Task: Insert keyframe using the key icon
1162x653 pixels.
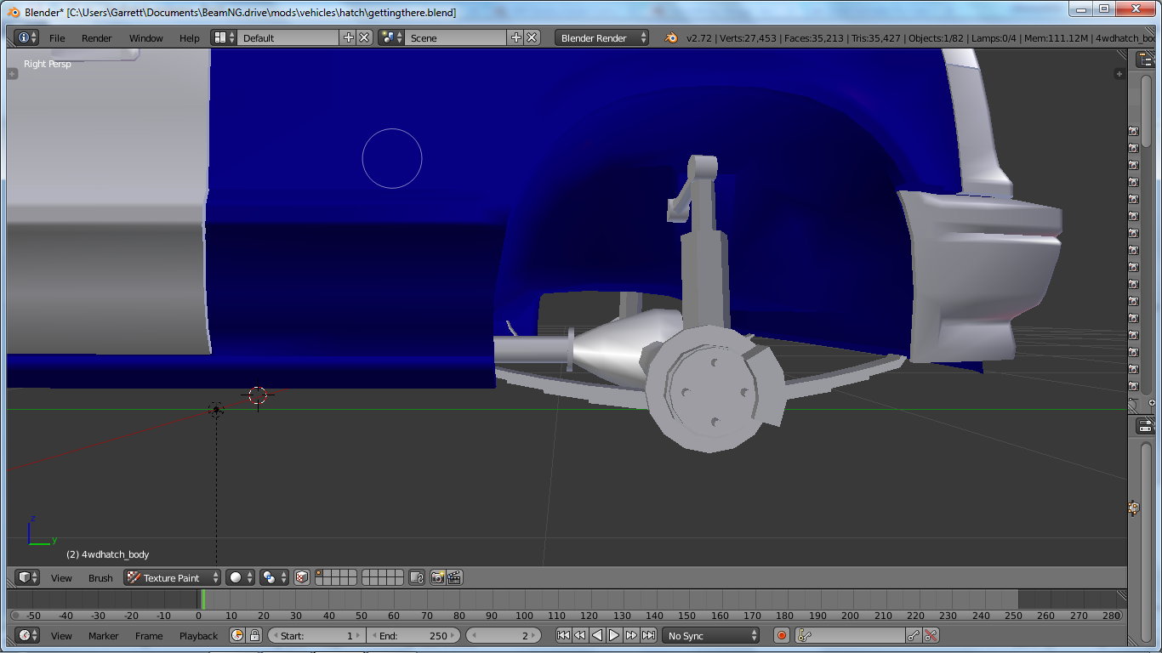Action: (x=914, y=635)
